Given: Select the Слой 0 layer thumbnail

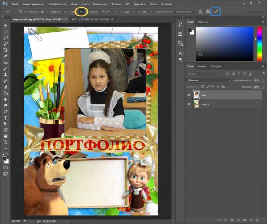Looking at the screenshot, I should point(196,104).
